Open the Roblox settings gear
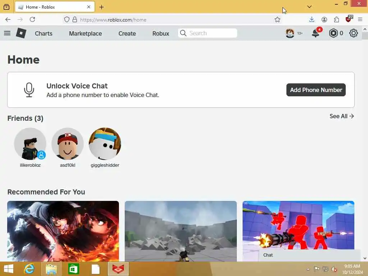The image size is (368, 276). (354, 33)
